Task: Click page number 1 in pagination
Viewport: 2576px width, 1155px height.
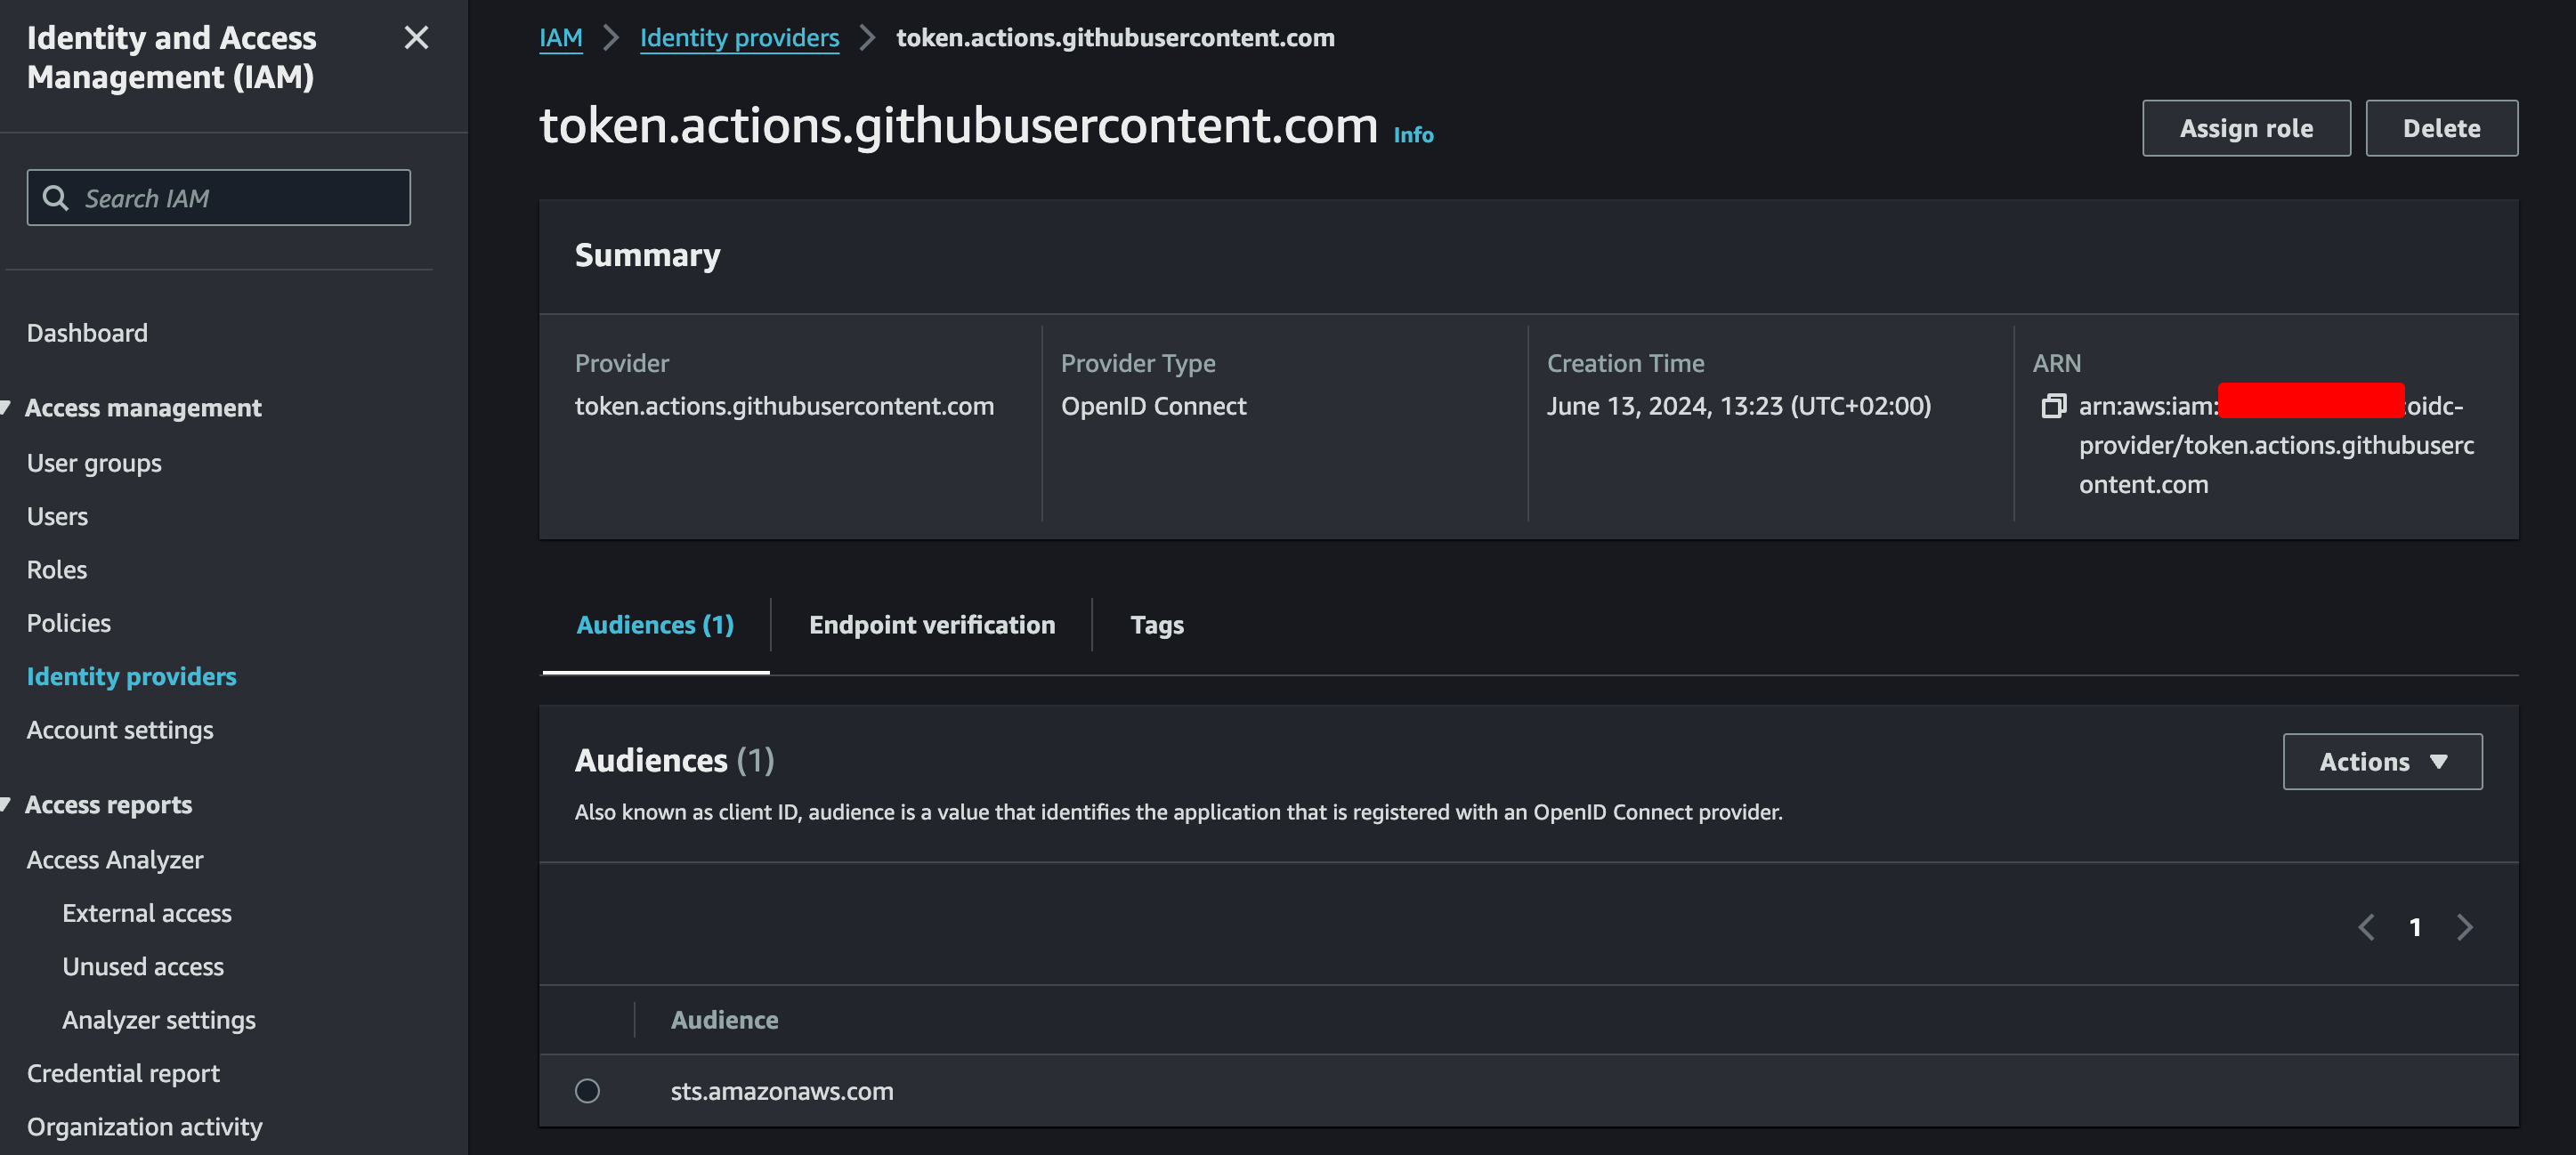Action: tap(2415, 928)
